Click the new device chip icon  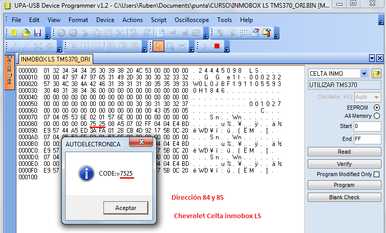pyautogui.click(x=14, y=33)
